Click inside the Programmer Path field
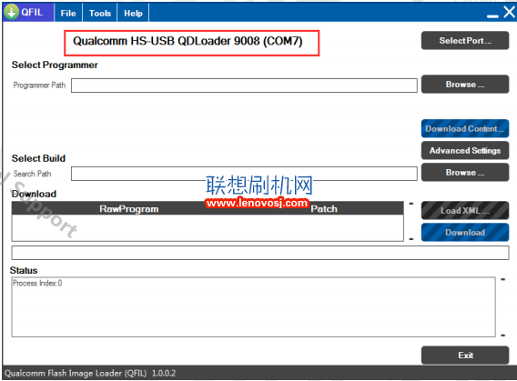 pyautogui.click(x=244, y=85)
